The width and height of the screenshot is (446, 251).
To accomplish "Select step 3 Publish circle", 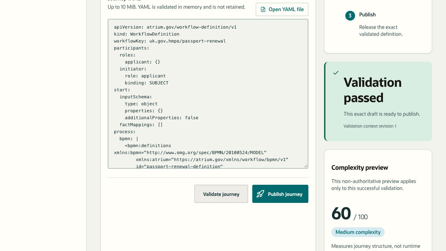I will tap(350, 15).
